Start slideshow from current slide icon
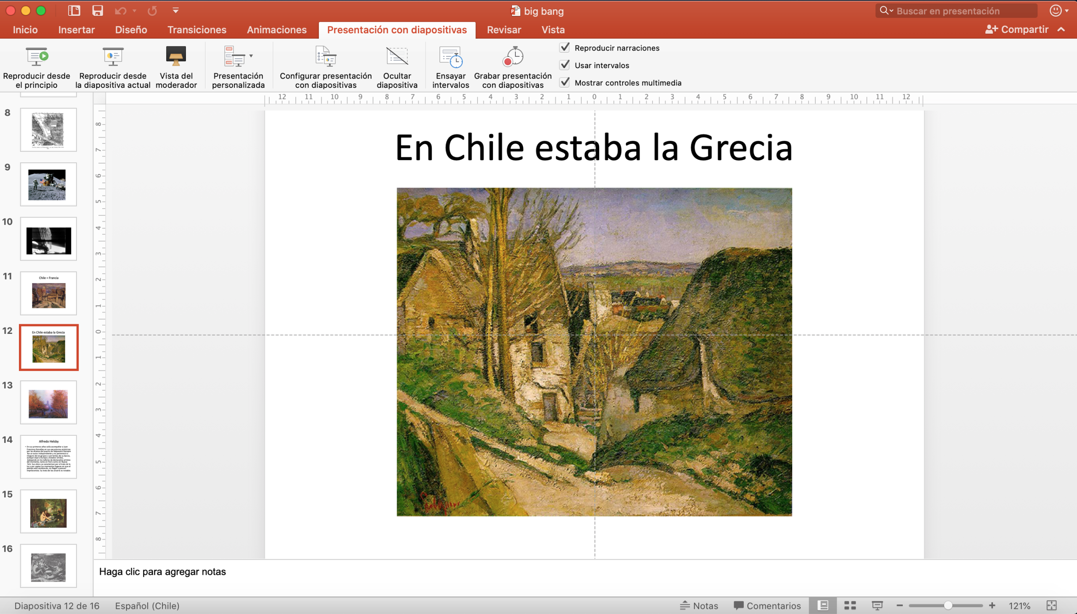 point(113,57)
